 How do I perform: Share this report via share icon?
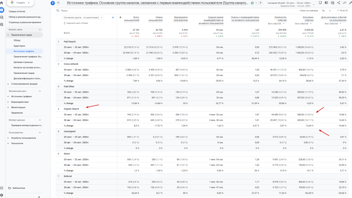[339, 3]
